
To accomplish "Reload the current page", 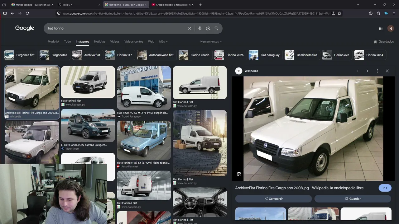I will click(x=27, y=13).
